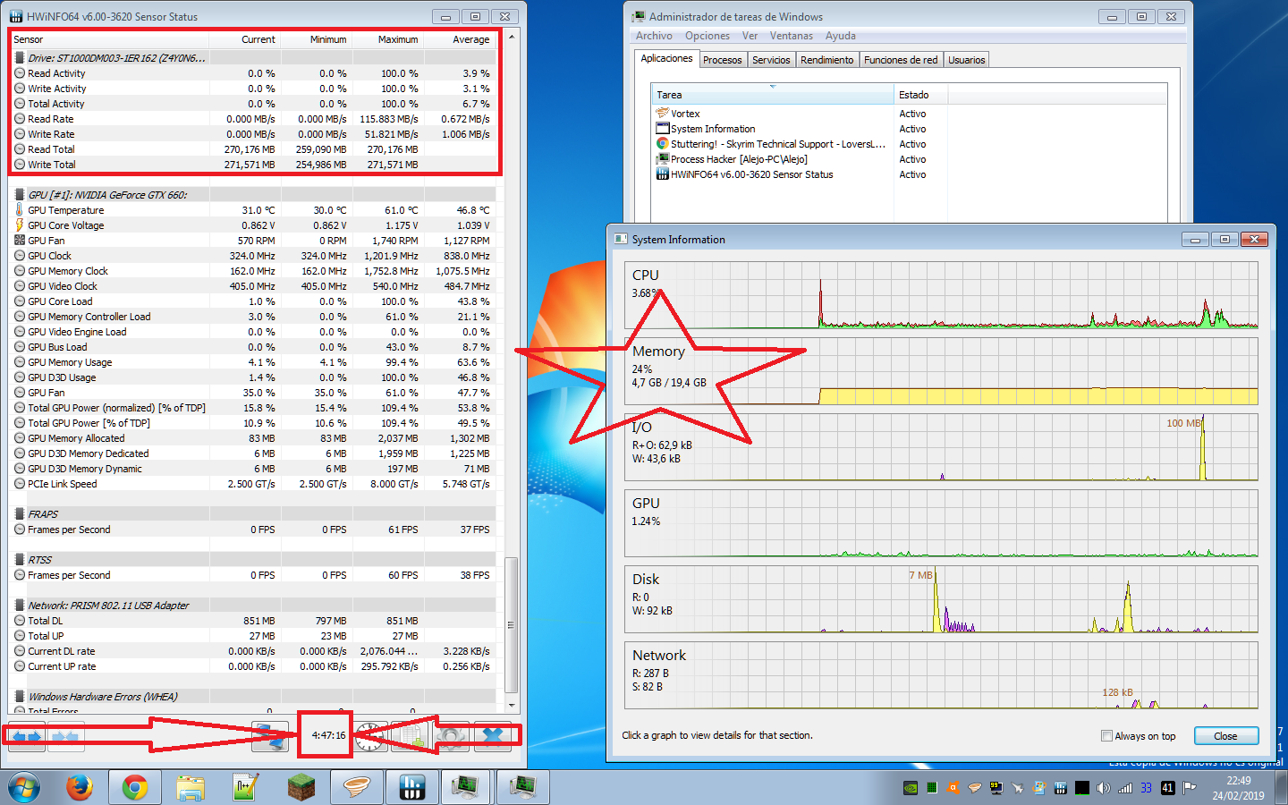Viewport: 1288px width, 805px height.
Task: Click the Process Hacker icon in task list
Action: (663, 159)
